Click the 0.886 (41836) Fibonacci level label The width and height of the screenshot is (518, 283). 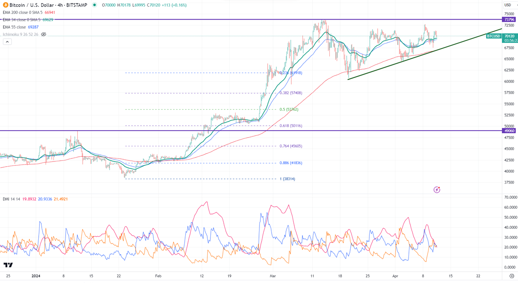click(291, 163)
